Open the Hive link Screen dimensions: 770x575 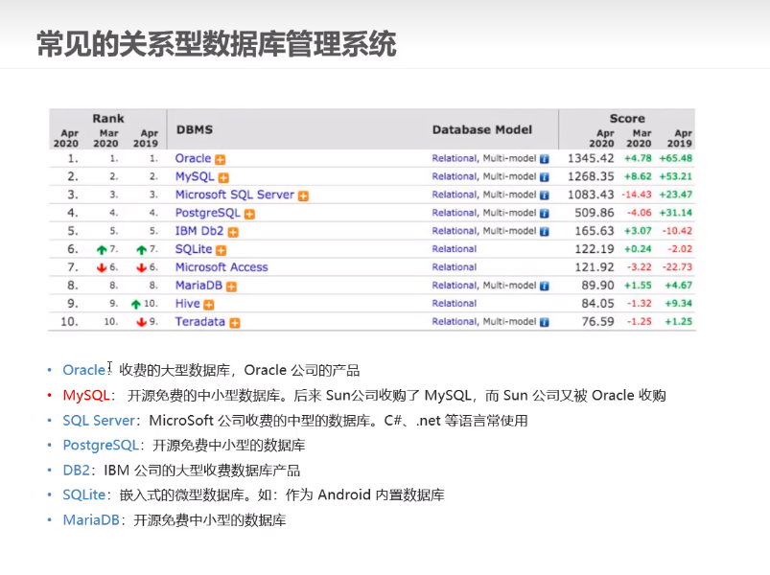pos(188,304)
